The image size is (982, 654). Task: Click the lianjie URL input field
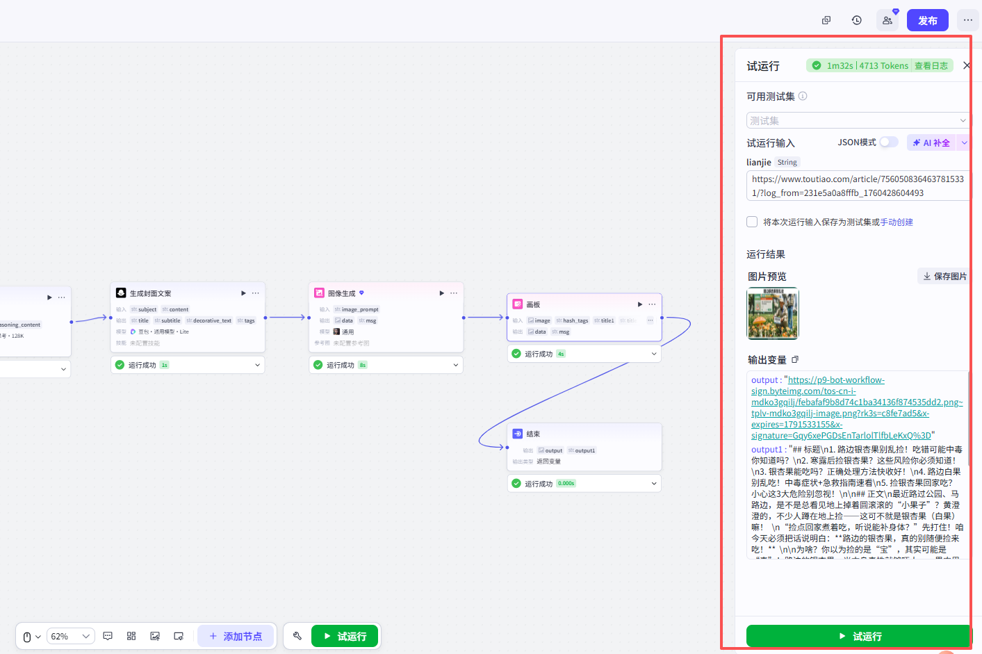pos(858,186)
